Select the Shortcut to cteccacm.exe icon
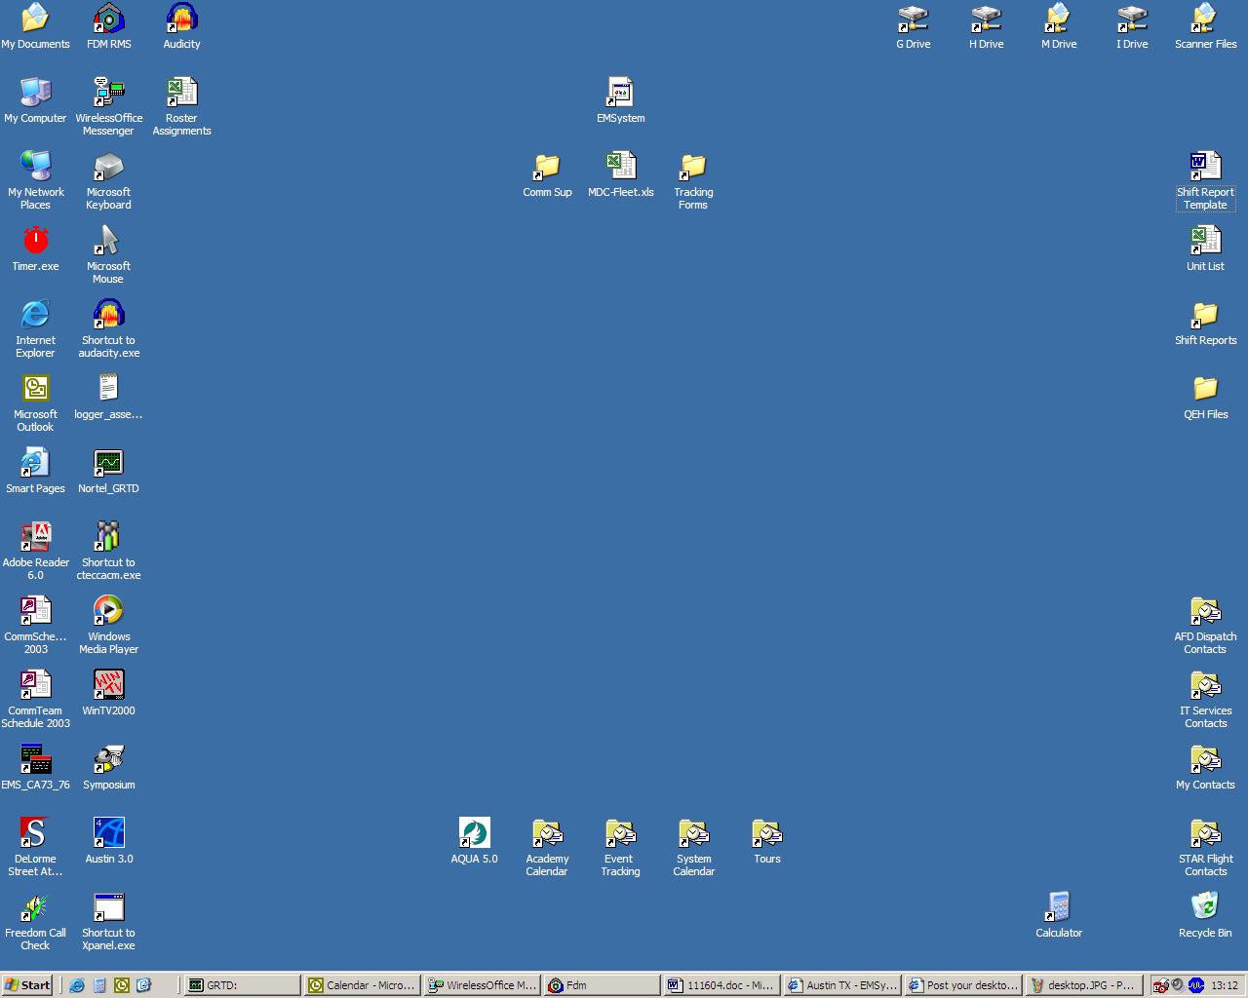 click(108, 551)
